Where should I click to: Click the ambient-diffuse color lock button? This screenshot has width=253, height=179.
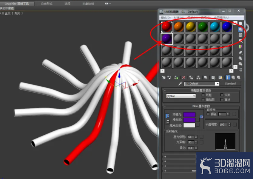168,116
